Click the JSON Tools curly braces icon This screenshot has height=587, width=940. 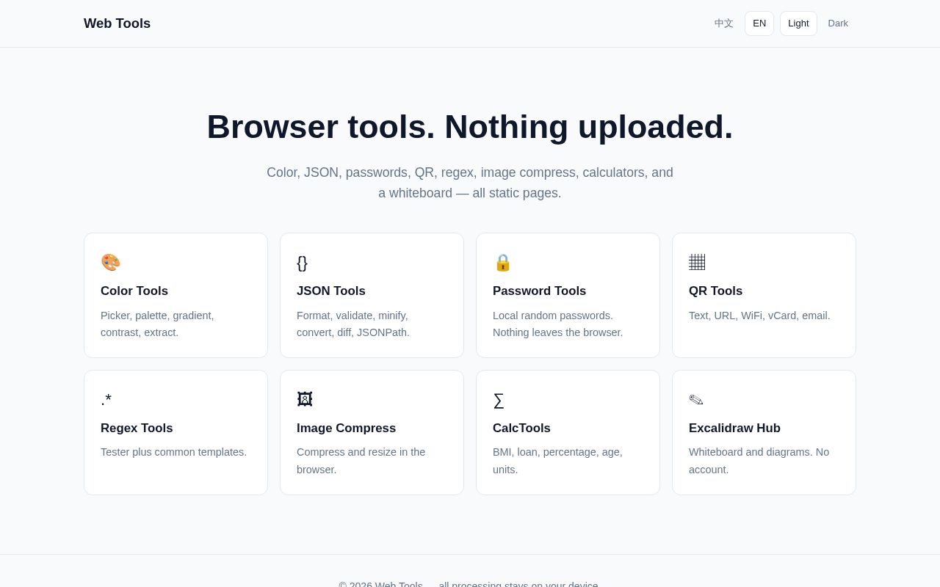302,263
